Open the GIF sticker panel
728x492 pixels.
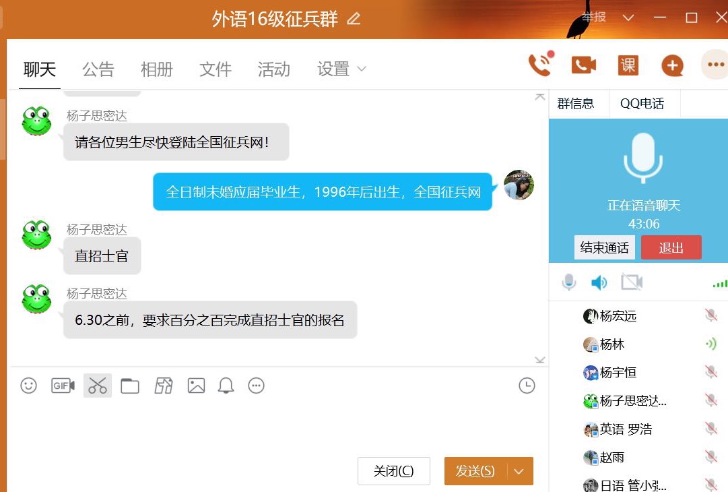pyautogui.click(x=63, y=386)
